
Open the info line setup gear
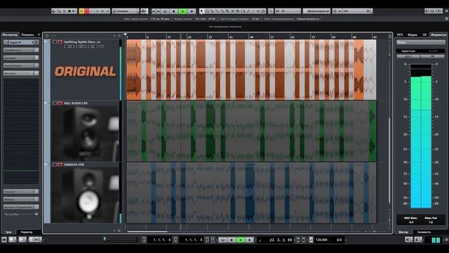click(x=446, y=19)
